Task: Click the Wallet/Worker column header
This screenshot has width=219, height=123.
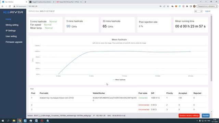Action: pyautogui.click(x=99, y=93)
